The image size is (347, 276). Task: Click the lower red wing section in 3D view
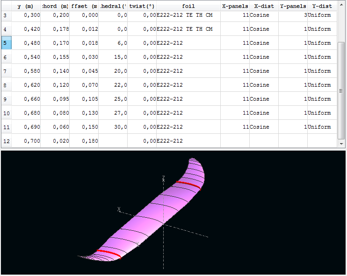[108, 253]
